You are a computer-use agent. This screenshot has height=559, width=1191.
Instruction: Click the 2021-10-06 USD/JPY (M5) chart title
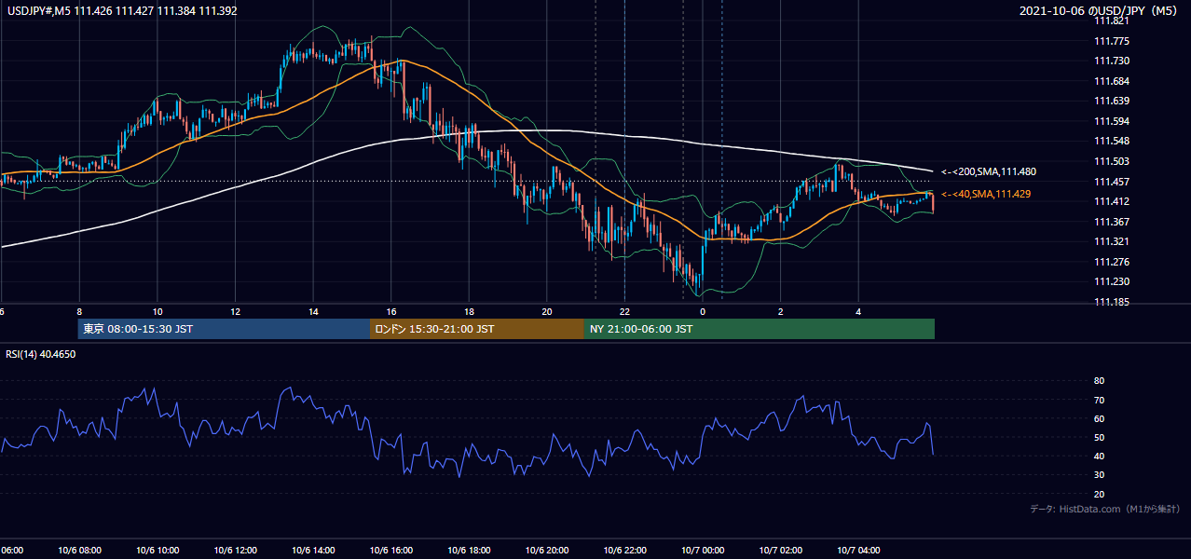(1100, 11)
